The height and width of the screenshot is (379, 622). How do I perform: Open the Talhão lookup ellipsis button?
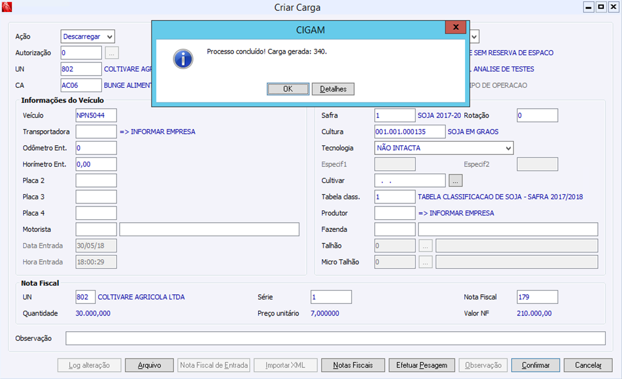point(425,246)
